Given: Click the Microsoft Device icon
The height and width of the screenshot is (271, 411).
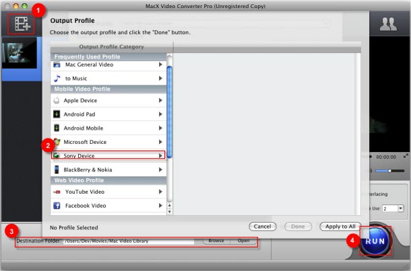Looking at the screenshot, I should [x=57, y=142].
